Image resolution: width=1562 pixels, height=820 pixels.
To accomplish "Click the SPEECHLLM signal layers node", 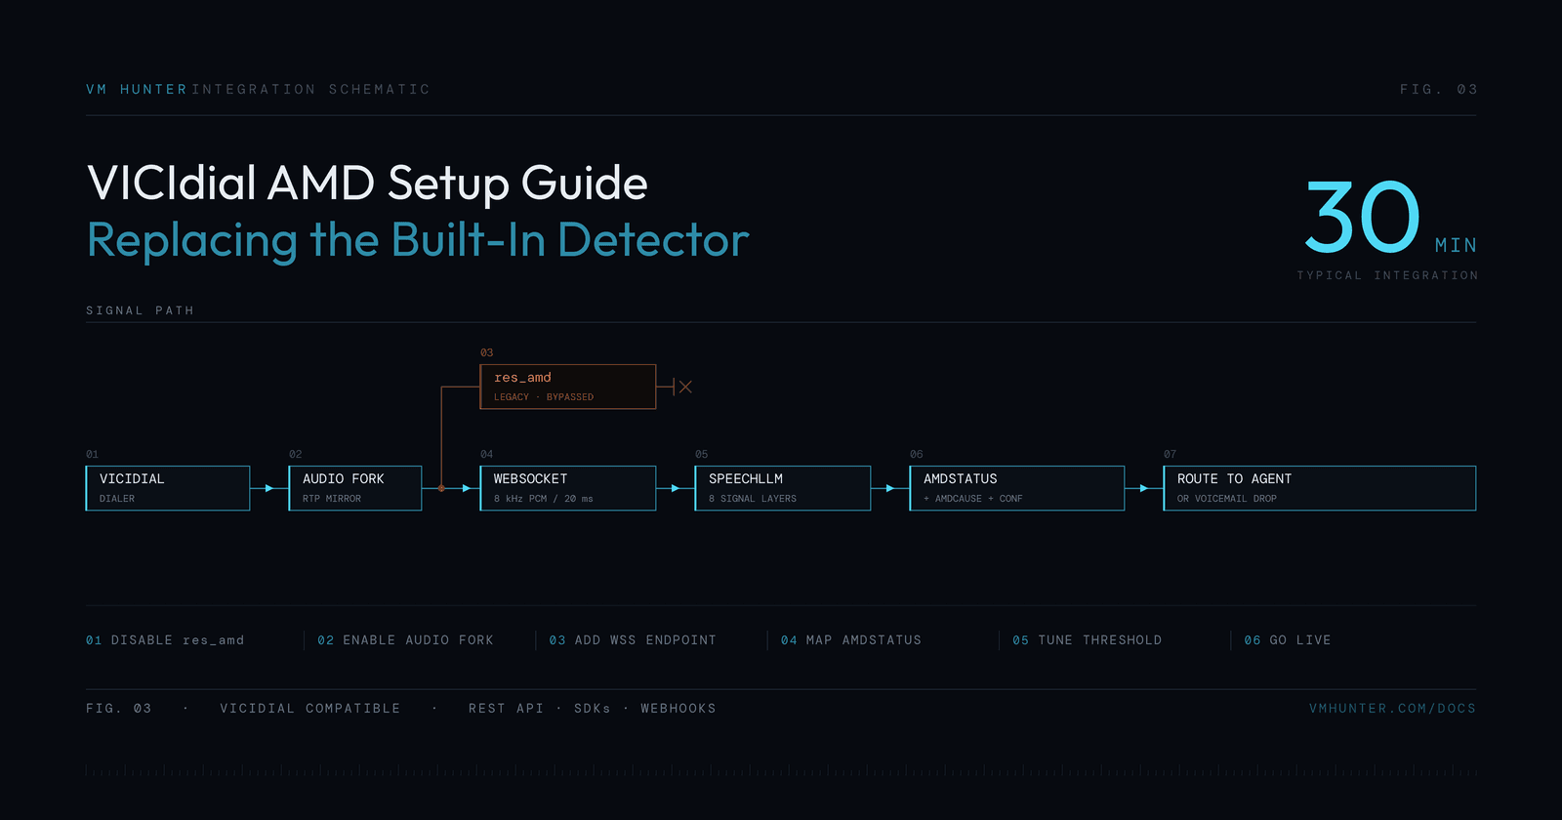I will [x=783, y=488].
